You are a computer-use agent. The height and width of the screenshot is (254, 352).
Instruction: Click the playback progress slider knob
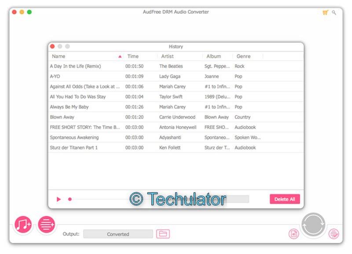click(70, 199)
